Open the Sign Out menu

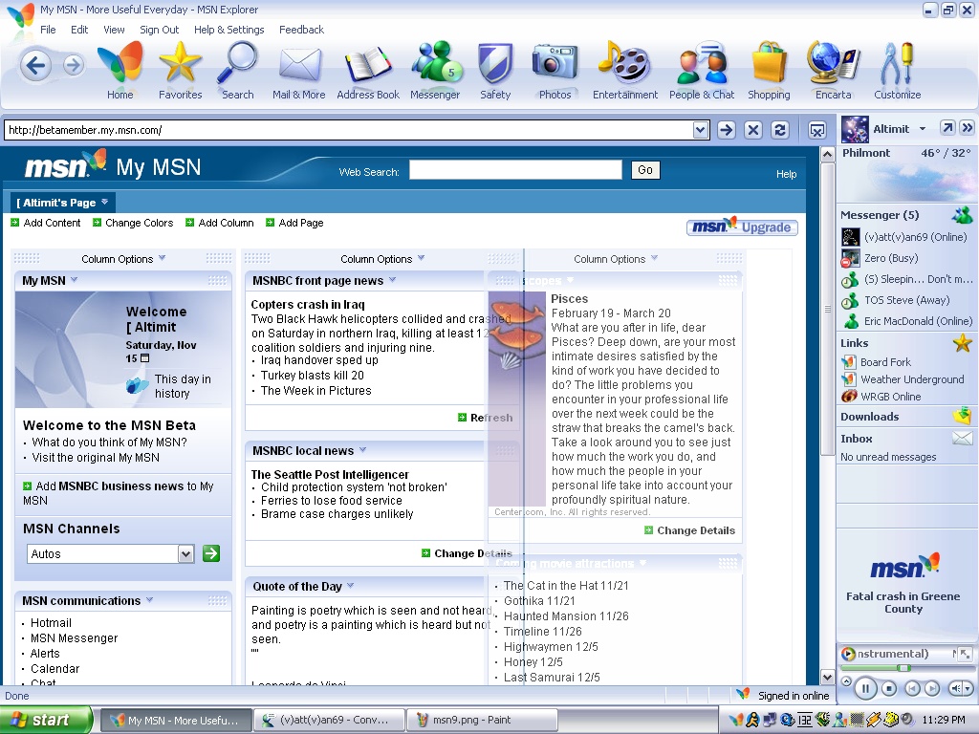tap(159, 30)
